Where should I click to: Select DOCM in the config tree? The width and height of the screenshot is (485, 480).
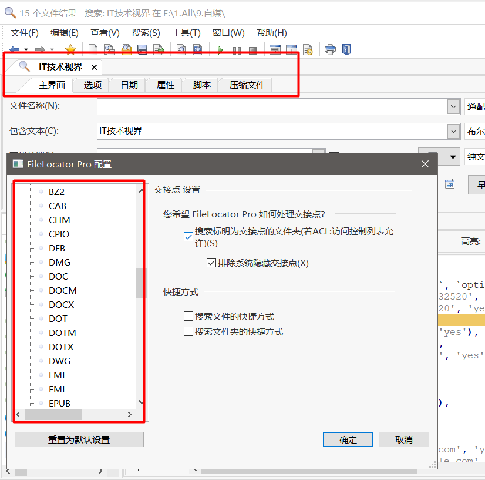(x=63, y=291)
